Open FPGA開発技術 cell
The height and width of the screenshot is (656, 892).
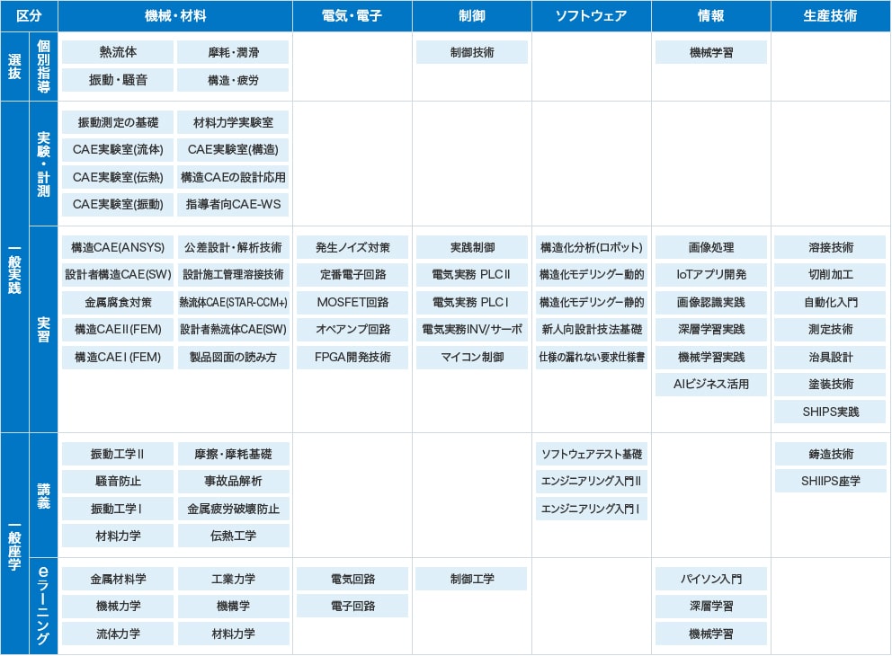(x=352, y=357)
